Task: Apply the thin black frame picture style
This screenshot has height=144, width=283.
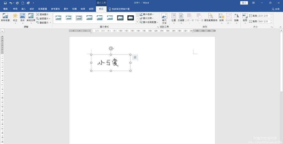Action: click(x=120, y=18)
